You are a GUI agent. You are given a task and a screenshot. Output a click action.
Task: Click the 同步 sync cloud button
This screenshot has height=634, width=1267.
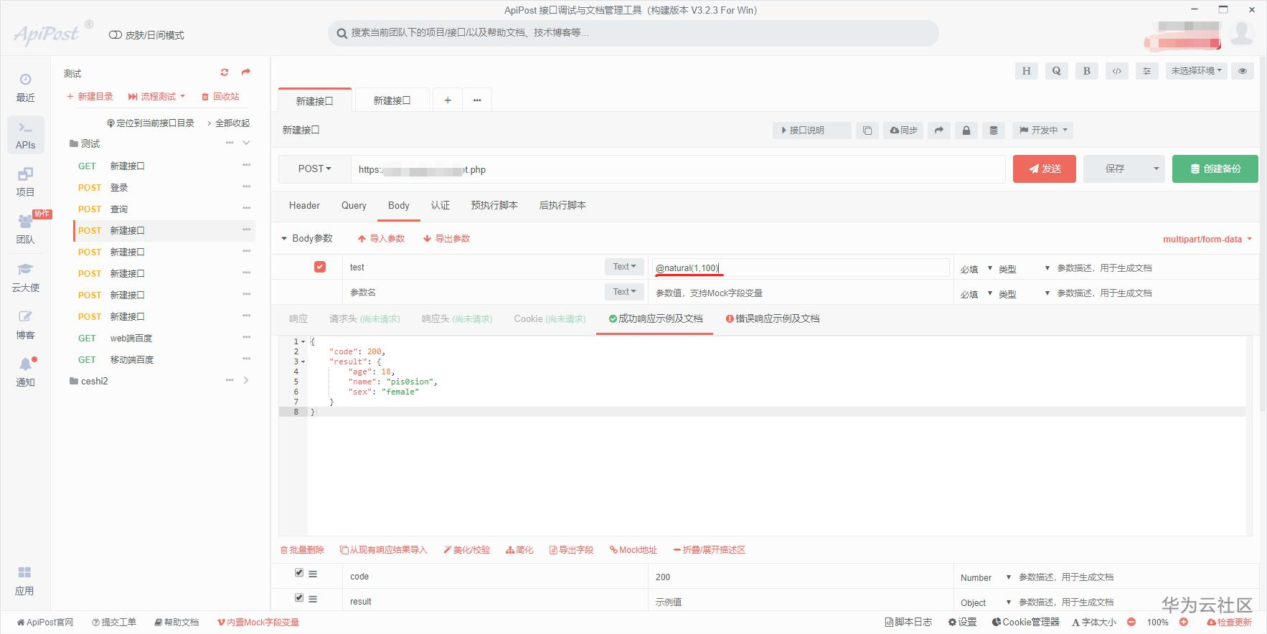point(903,131)
